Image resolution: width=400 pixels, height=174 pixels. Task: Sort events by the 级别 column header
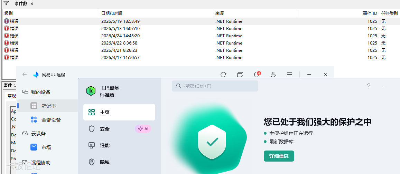pyautogui.click(x=51, y=13)
